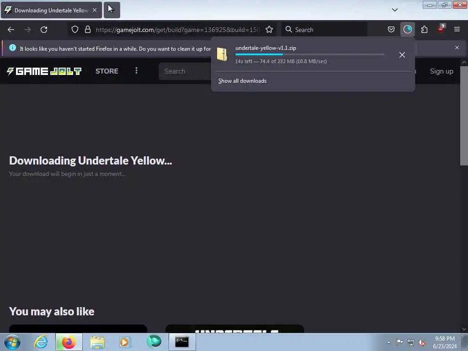Click the zip file icon in downloads panel

pyautogui.click(x=222, y=54)
